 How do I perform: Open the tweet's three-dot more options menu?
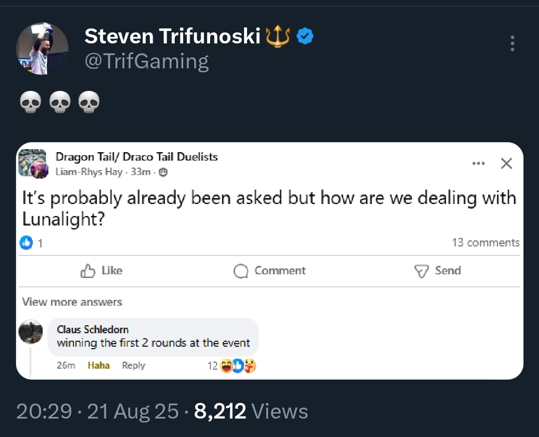pyautogui.click(x=512, y=43)
